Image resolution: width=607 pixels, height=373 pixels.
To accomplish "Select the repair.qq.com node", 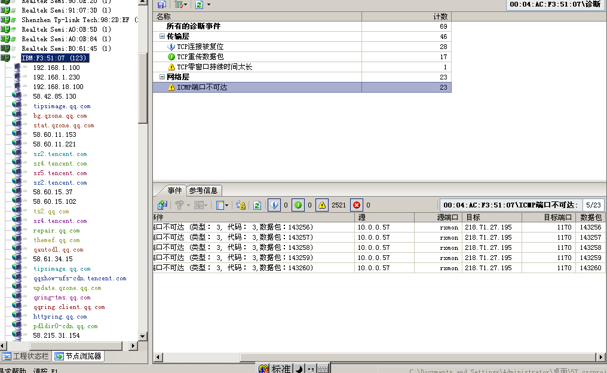I will tap(57, 231).
